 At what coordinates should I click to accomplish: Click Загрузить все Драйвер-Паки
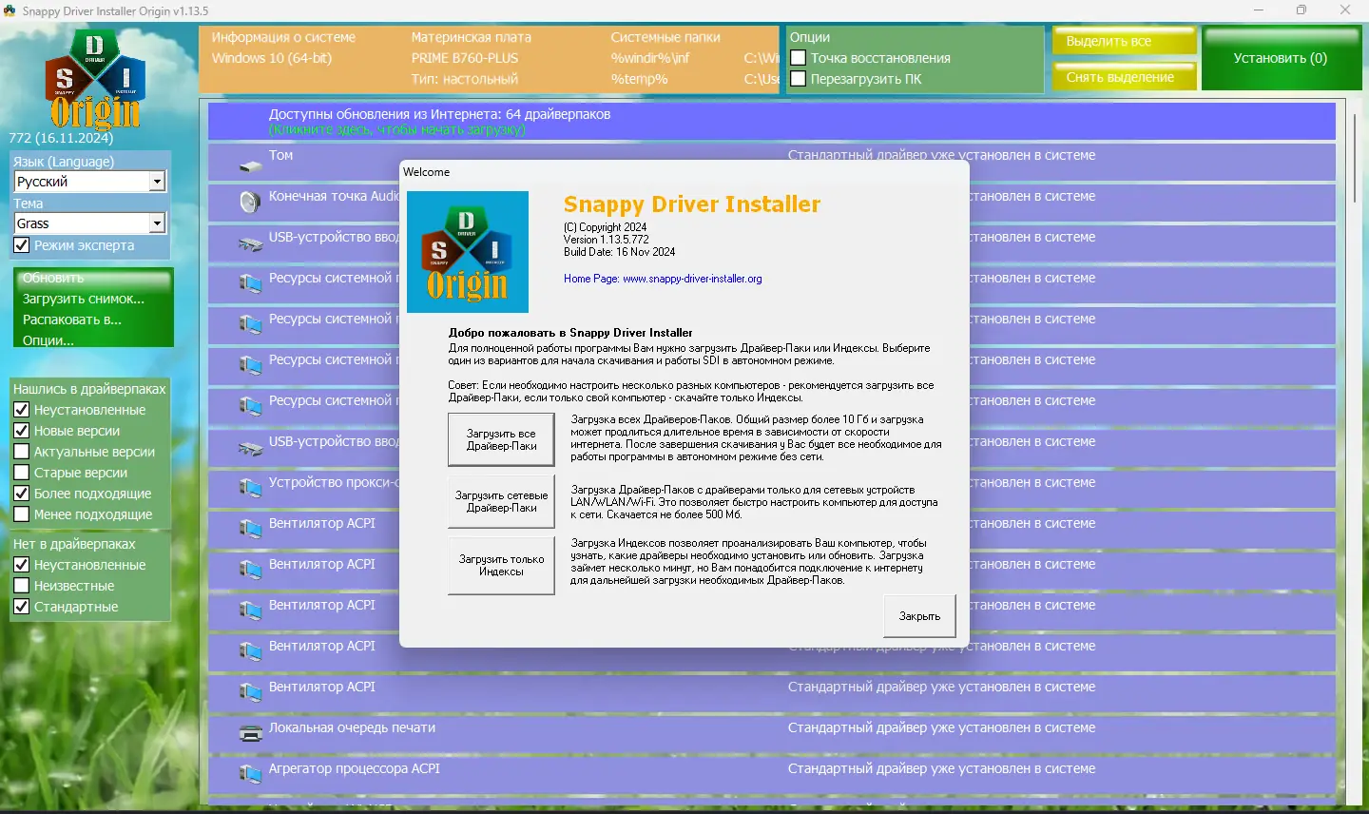501,439
